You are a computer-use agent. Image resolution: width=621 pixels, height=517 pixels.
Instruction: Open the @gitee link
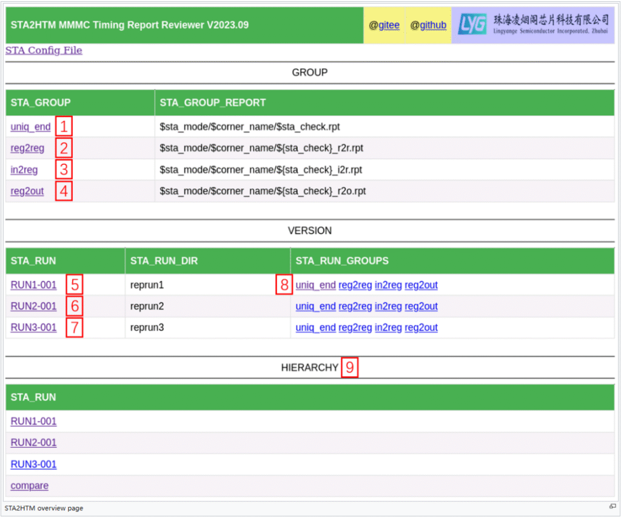[384, 25]
